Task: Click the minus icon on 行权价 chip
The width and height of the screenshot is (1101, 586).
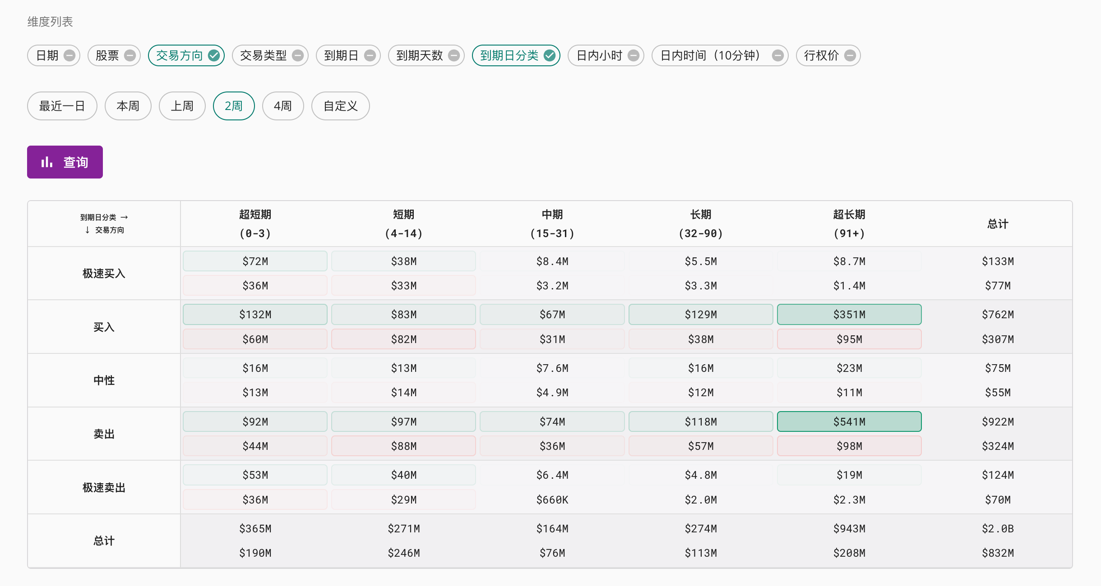Action: click(850, 55)
